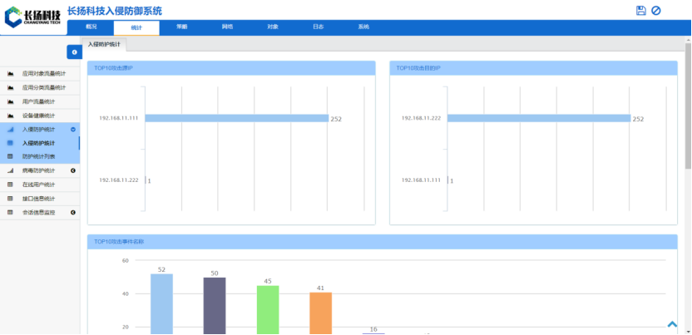
Task: Click the chart icon beside 应用对象流量统计
Action: pos(11,73)
